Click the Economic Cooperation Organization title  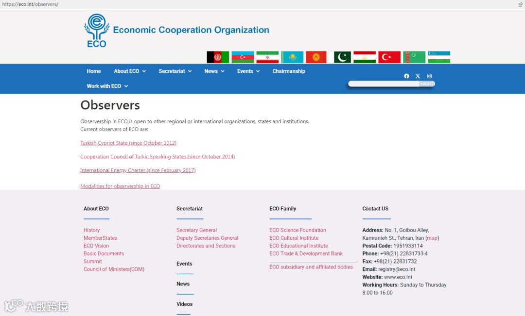pyautogui.click(x=191, y=30)
